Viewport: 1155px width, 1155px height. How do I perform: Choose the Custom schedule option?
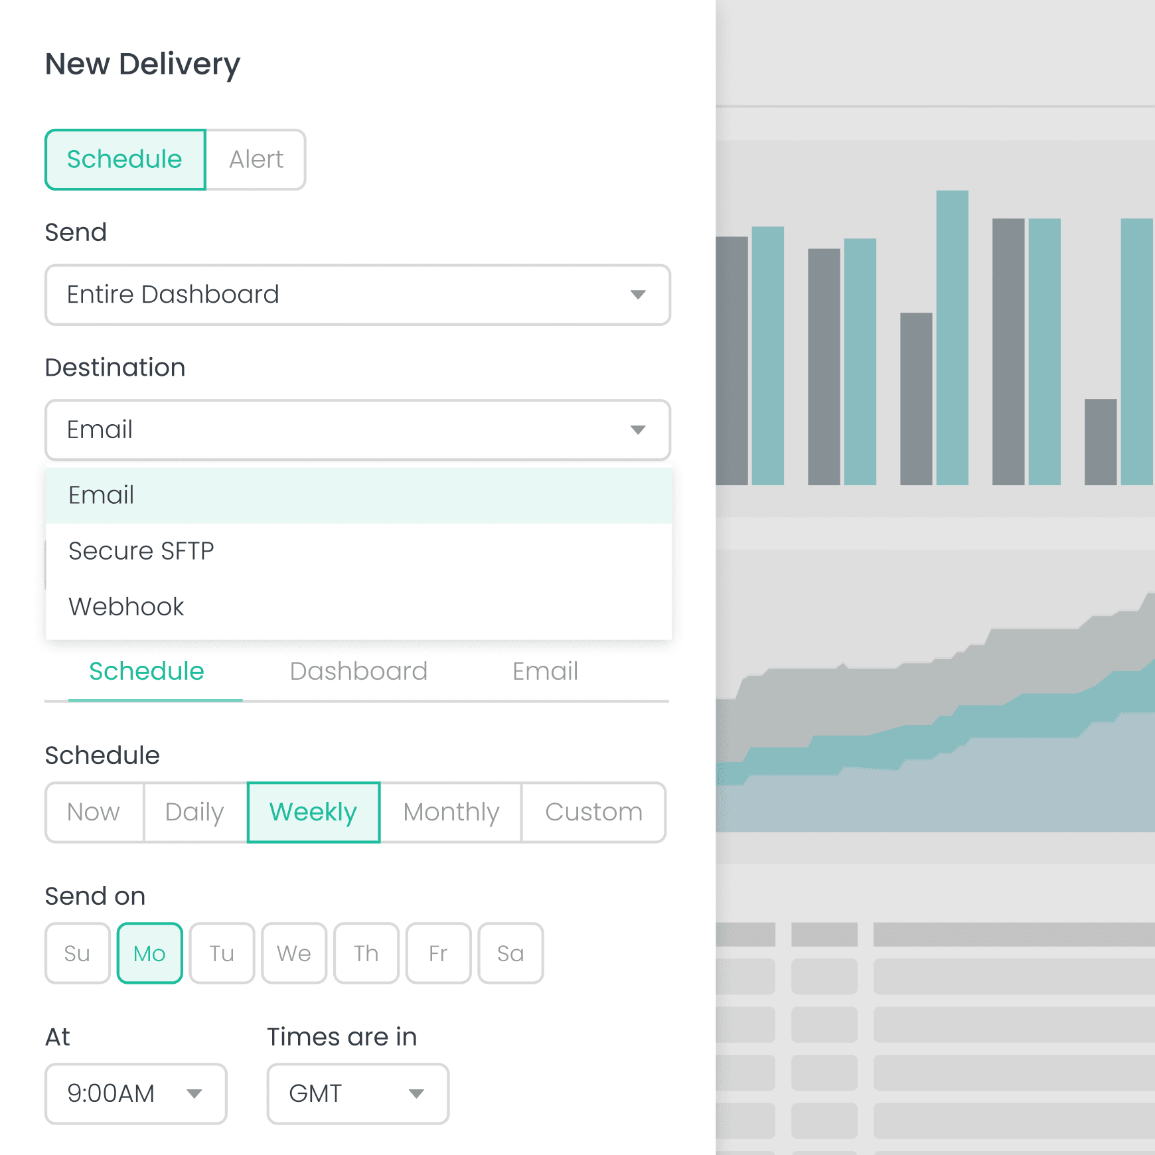(x=593, y=812)
